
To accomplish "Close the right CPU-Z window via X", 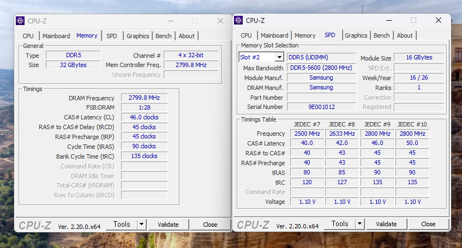I will tap(439, 20).
